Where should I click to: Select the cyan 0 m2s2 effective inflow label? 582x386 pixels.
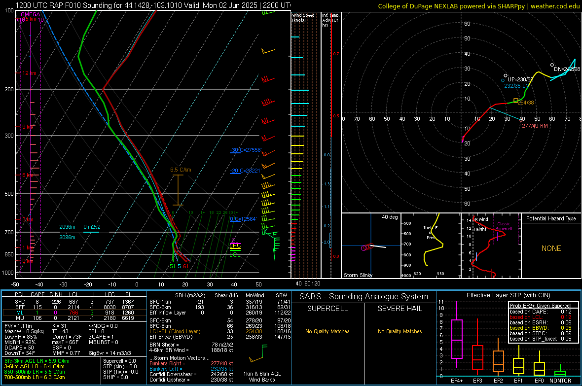point(92,227)
